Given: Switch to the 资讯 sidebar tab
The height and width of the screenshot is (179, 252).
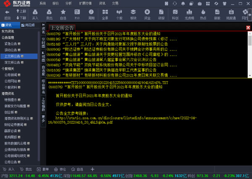Looking at the screenshot, I should 10,25.
